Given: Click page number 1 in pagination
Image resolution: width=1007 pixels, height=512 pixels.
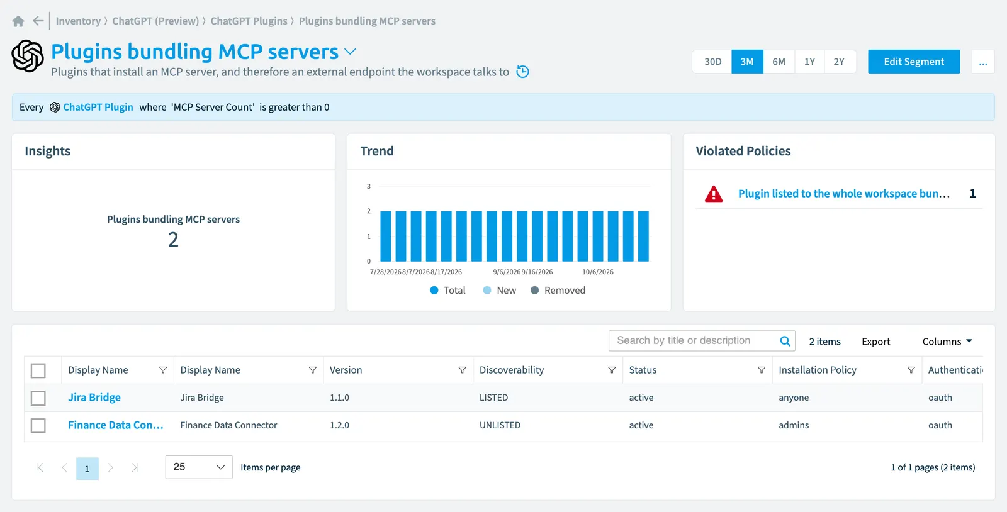Looking at the screenshot, I should click(87, 469).
